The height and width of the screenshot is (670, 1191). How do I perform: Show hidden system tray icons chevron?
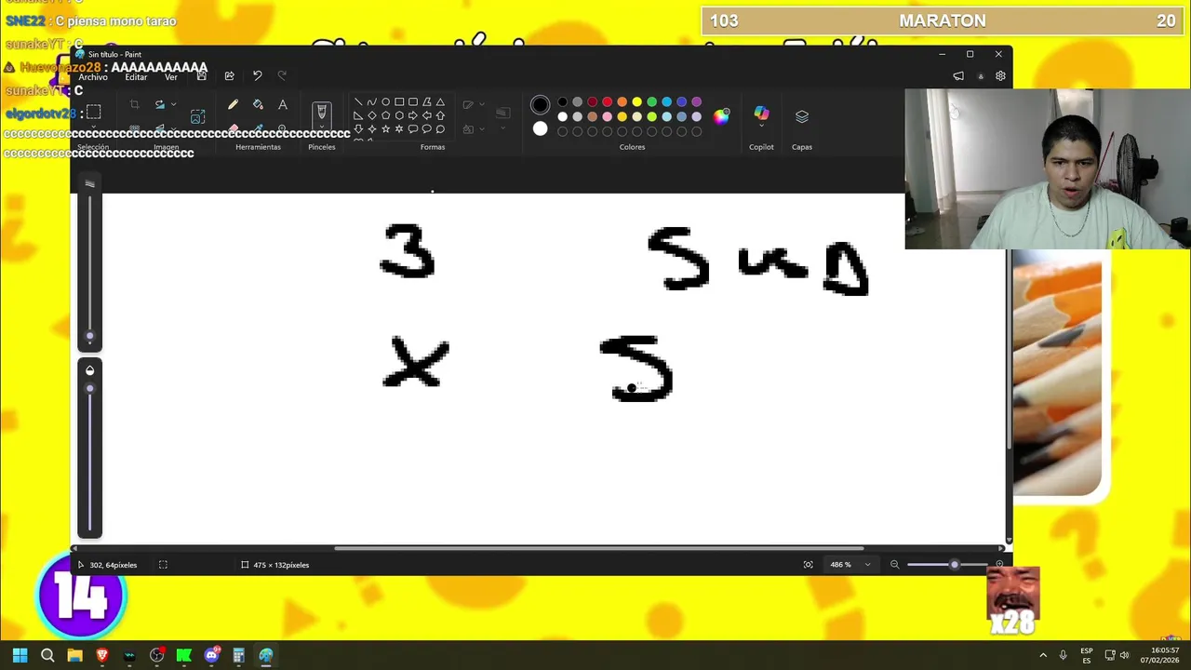[1042, 655]
